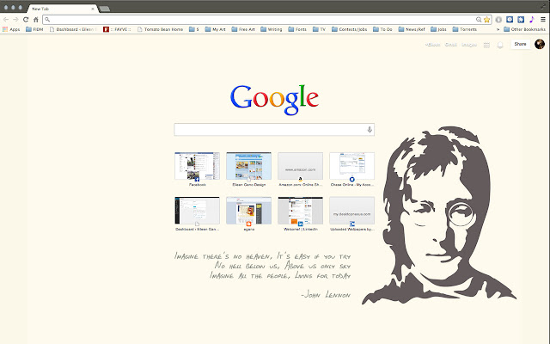Expand the Torrents bookmarks folder
Image resolution: width=550 pixels, height=344 pixels.
point(464,29)
